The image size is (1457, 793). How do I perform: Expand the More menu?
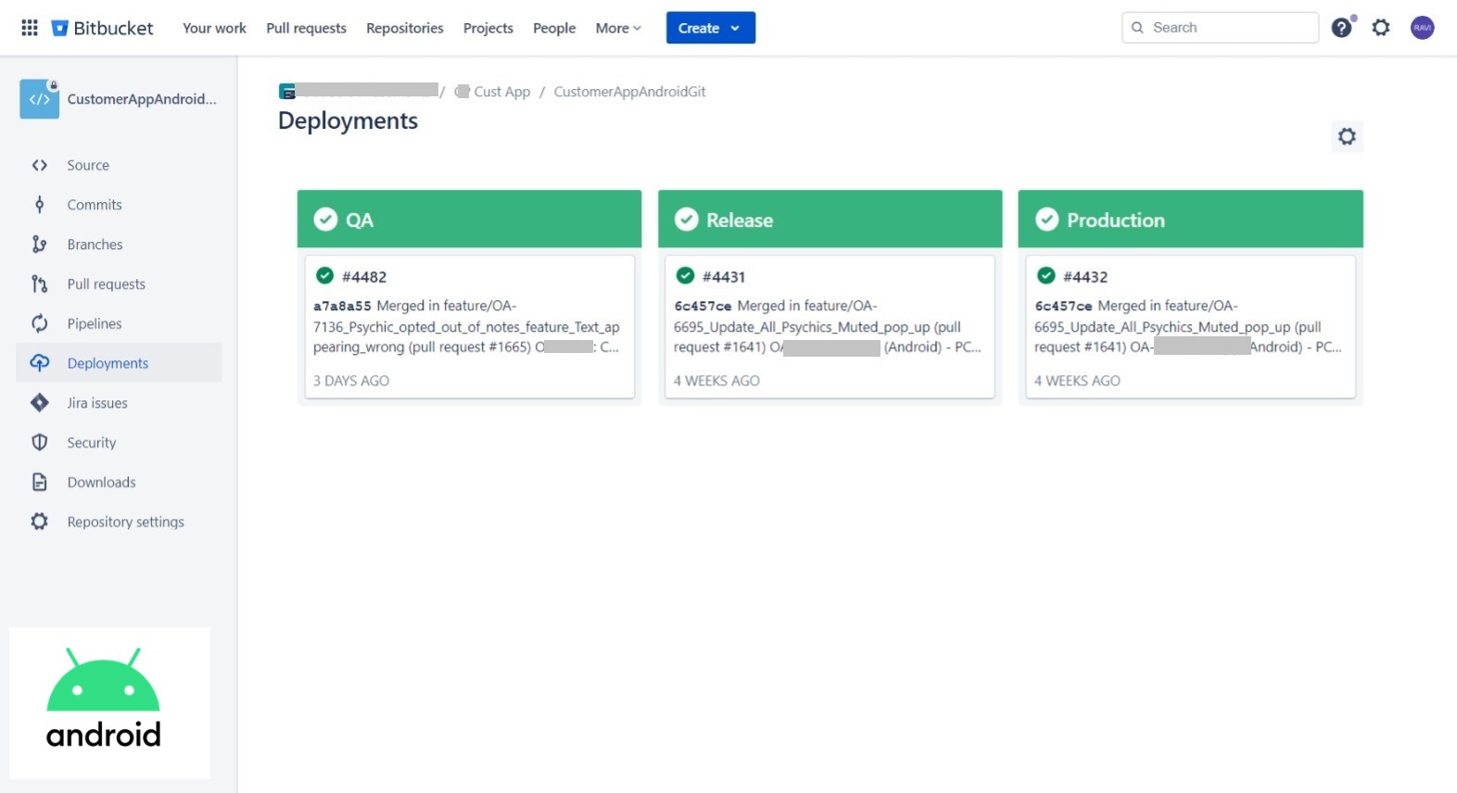(618, 28)
